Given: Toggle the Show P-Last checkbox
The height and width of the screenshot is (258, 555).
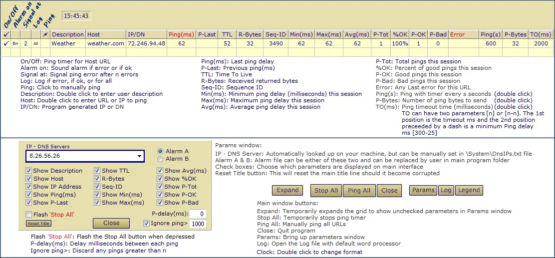Looking at the screenshot, I should [28, 203].
